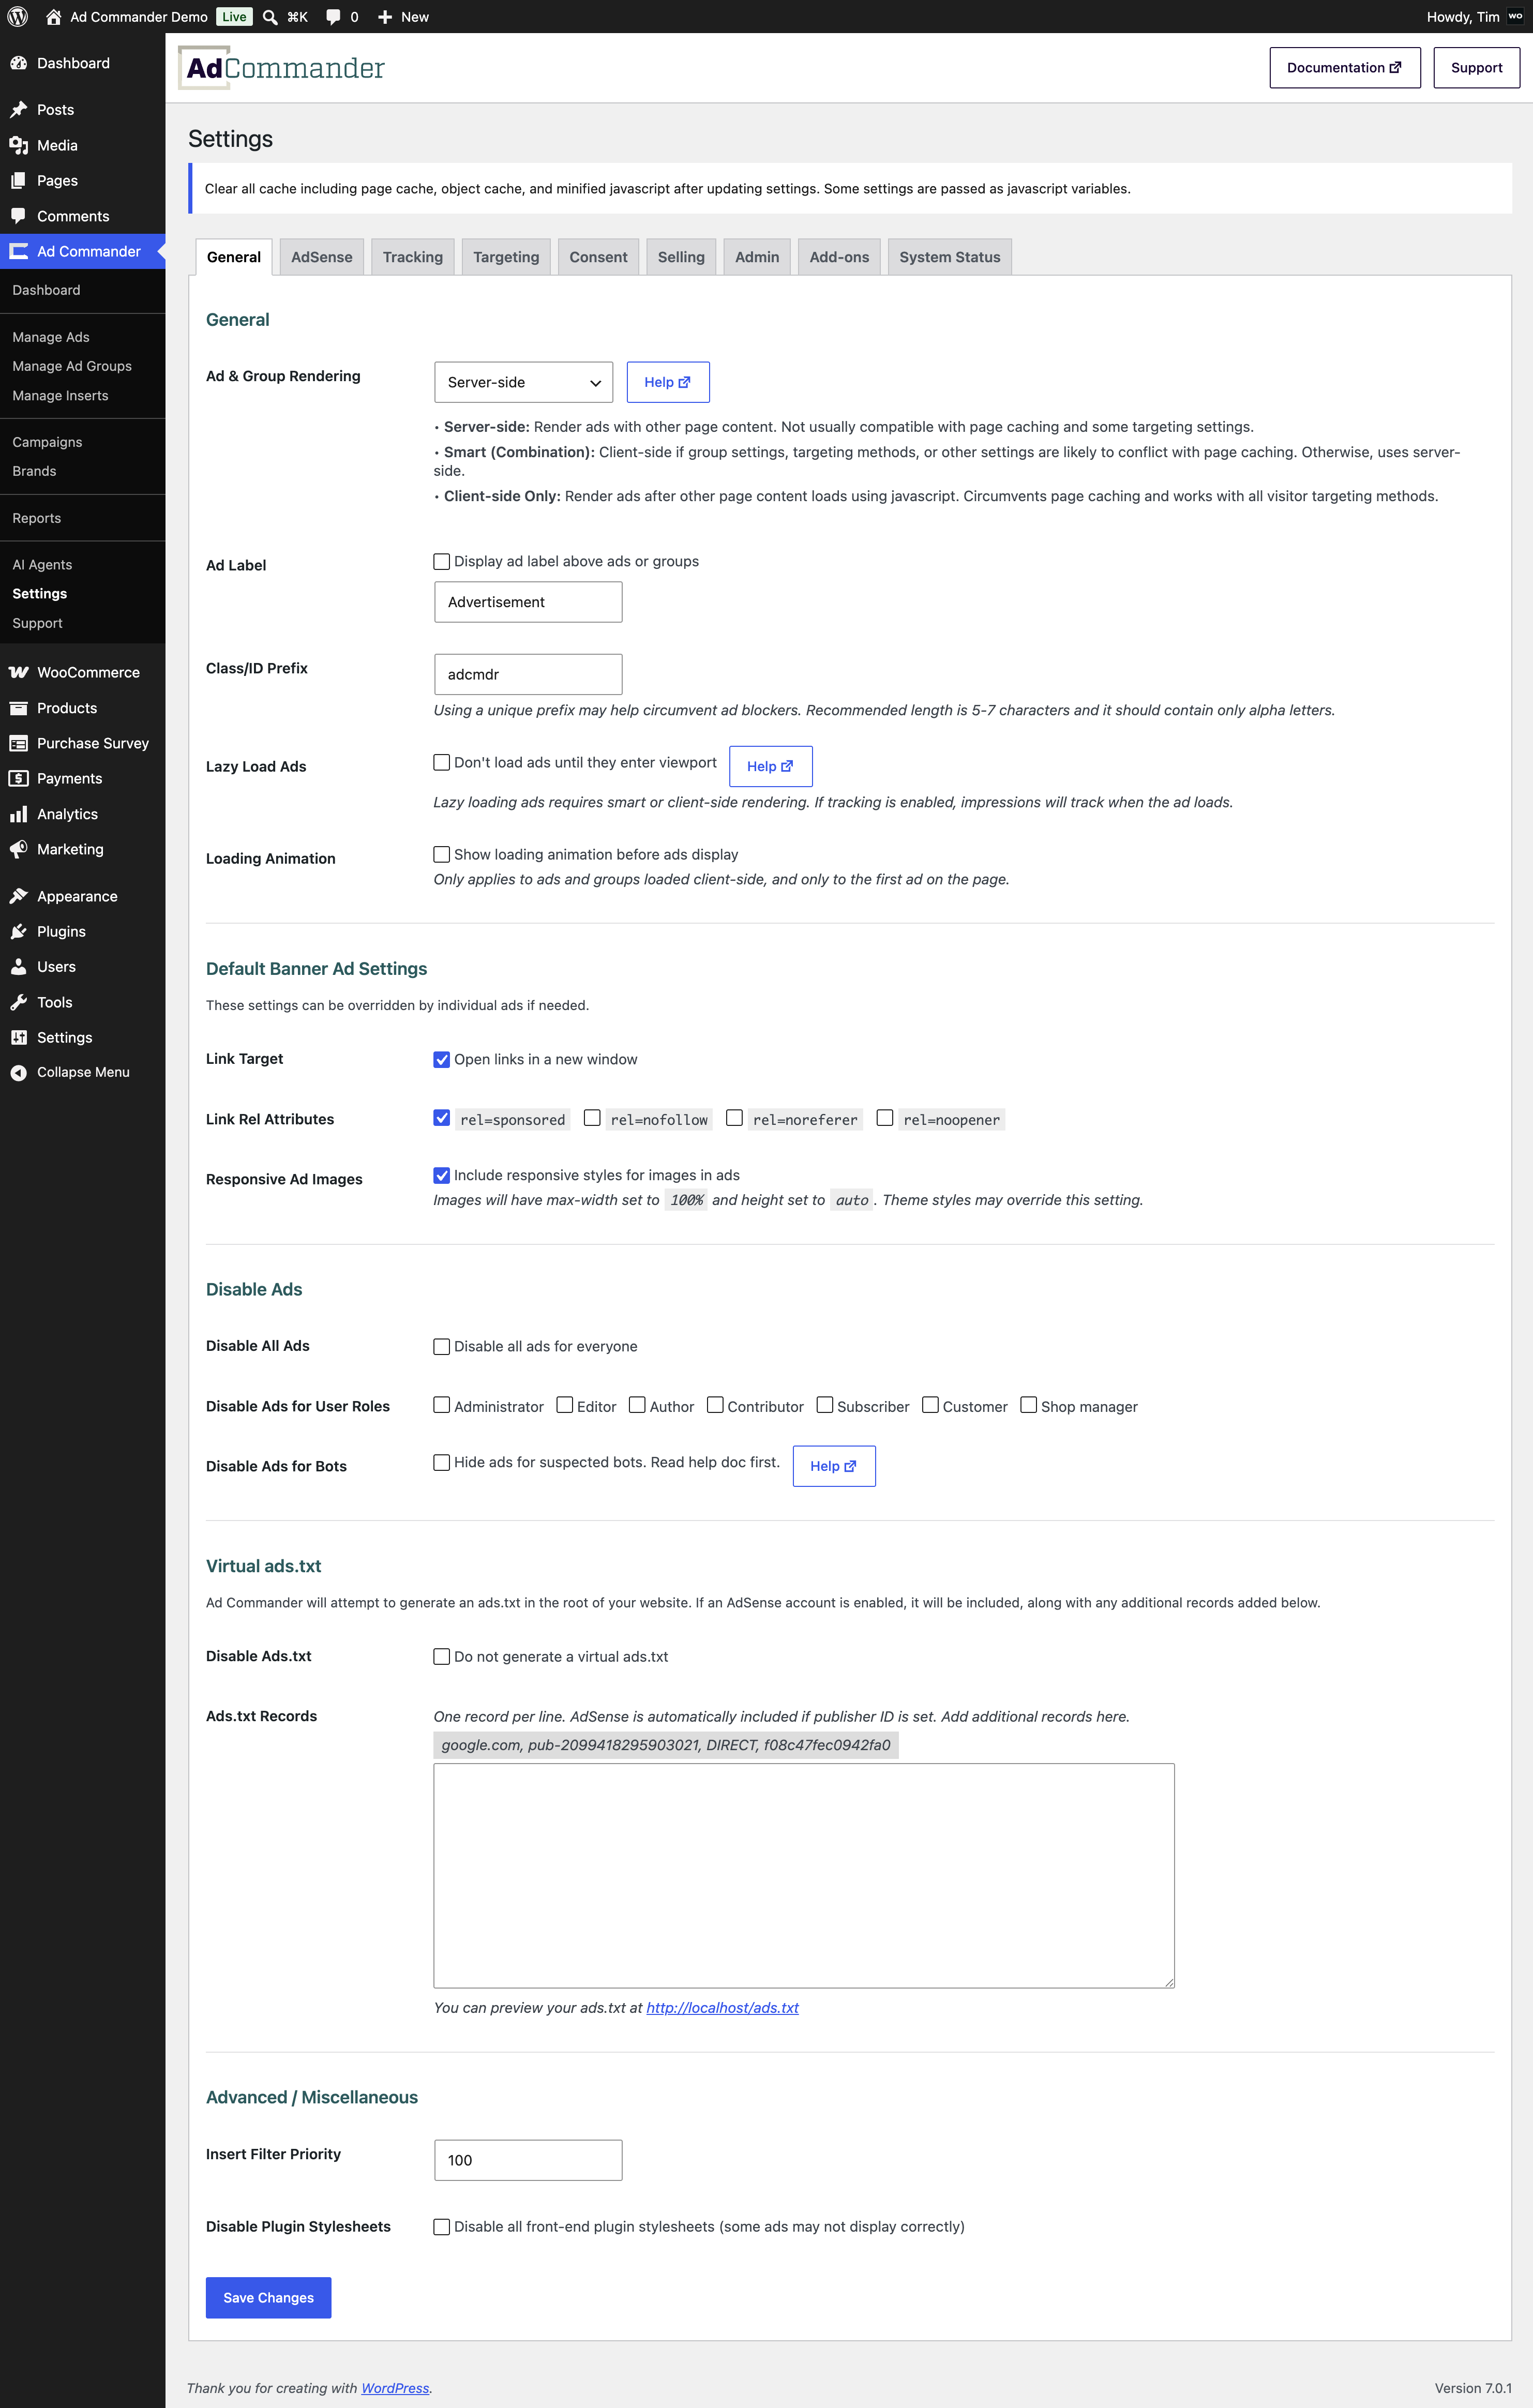Open the Add-ons tab
Image resolution: width=1533 pixels, height=2408 pixels.
tap(839, 257)
